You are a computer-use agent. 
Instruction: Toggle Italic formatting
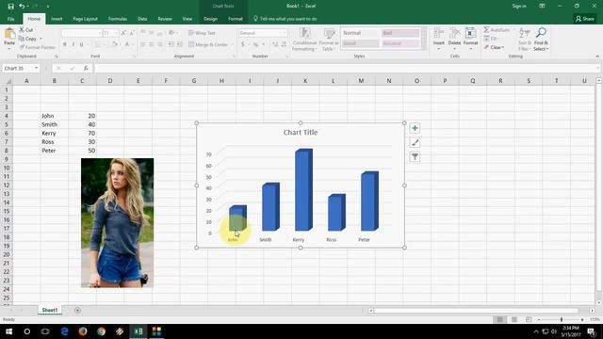click(73, 44)
